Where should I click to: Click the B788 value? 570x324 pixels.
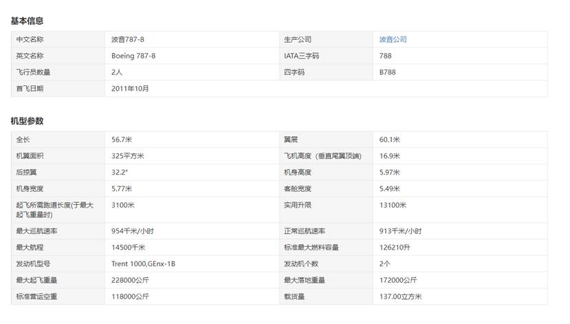pyautogui.click(x=388, y=72)
